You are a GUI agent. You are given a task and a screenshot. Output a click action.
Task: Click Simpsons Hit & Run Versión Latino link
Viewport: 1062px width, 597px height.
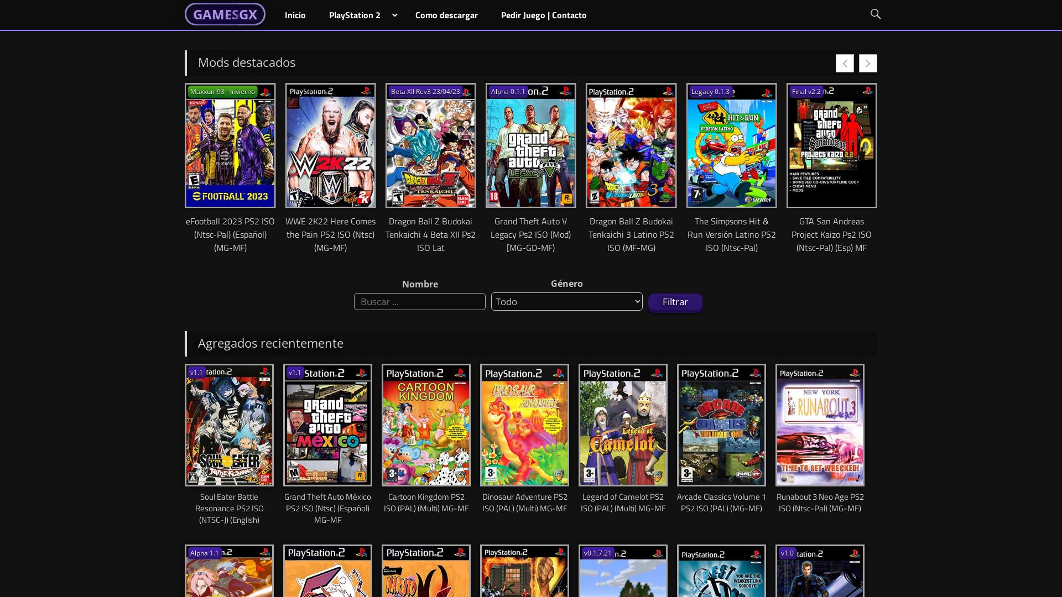[x=731, y=234]
